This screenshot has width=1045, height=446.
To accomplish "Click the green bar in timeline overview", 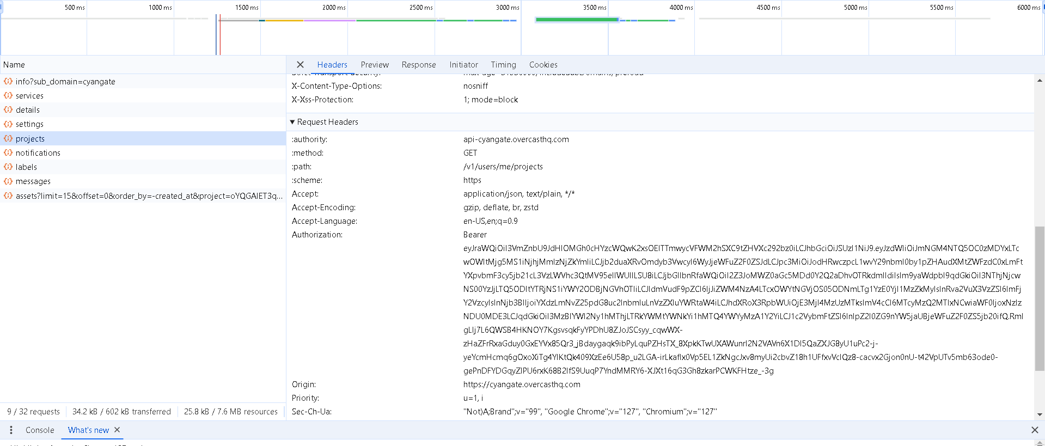I will [577, 20].
